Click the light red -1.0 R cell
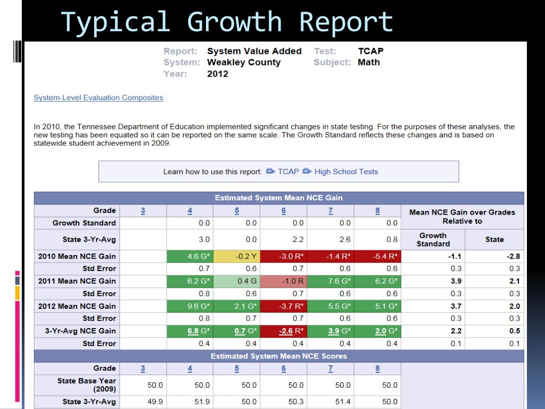Screen dimensions: 545x409 pos(284,281)
